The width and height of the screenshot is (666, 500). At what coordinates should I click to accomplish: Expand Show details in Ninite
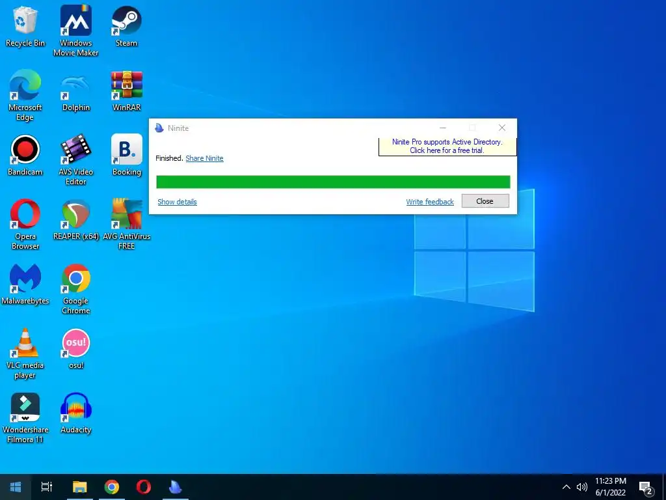pyautogui.click(x=177, y=202)
